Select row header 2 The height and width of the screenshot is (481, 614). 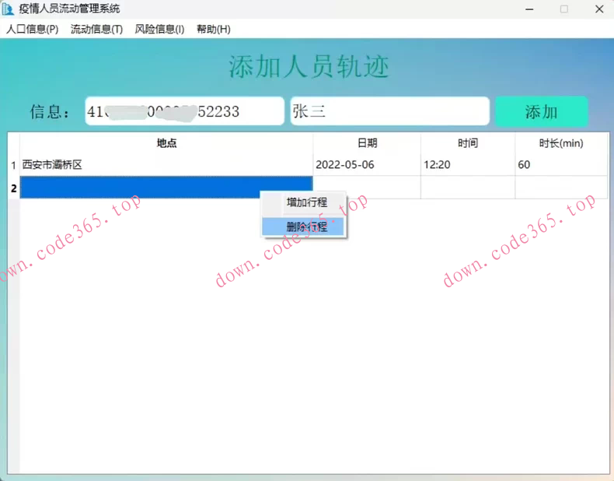14,188
